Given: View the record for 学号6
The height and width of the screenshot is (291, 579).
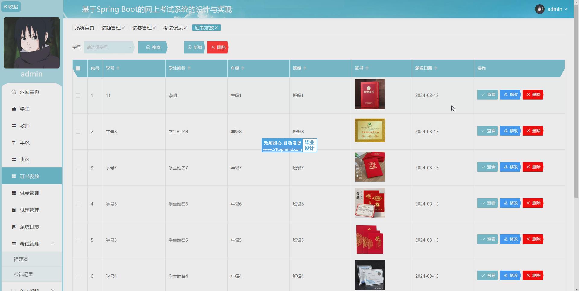Looking at the screenshot, I should pos(488,203).
